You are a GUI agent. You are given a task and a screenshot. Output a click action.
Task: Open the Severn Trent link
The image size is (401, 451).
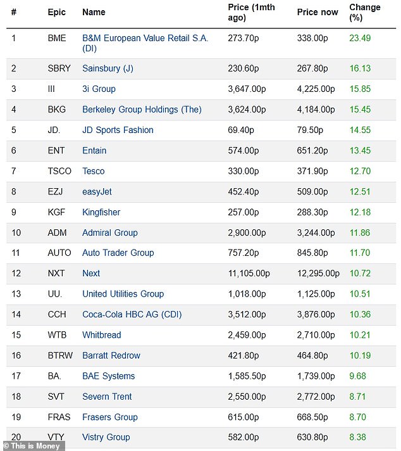pyautogui.click(x=107, y=397)
